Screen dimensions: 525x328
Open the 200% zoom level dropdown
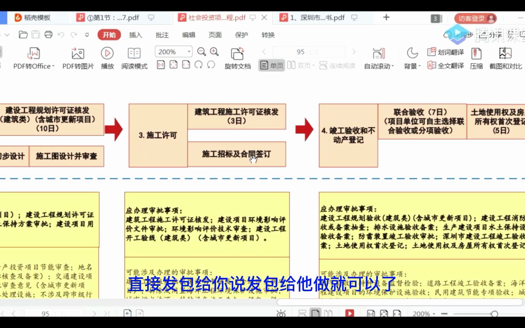(189, 52)
